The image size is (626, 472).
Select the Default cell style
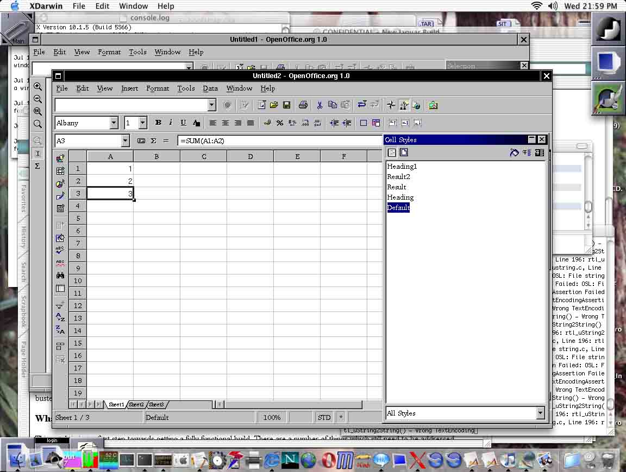tap(398, 208)
